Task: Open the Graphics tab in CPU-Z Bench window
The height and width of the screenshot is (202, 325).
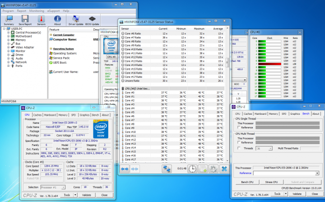Action: pyautogui.click(x=295, y=114)
